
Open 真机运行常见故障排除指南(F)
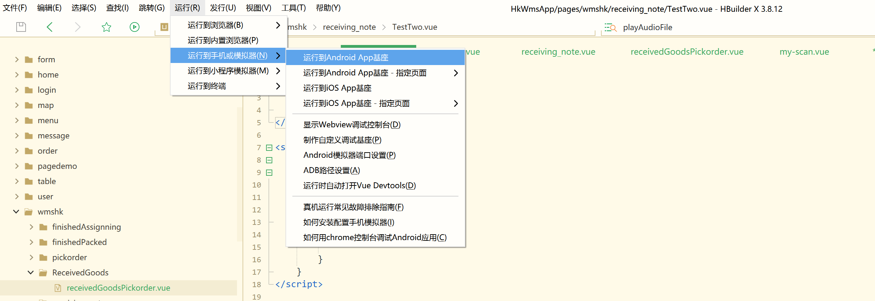pos(376,207)
